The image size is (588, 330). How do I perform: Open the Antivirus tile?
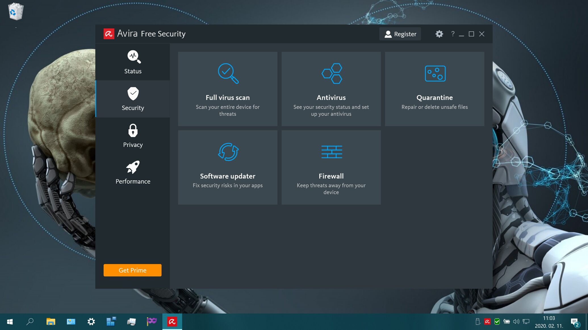coord(331,89)
